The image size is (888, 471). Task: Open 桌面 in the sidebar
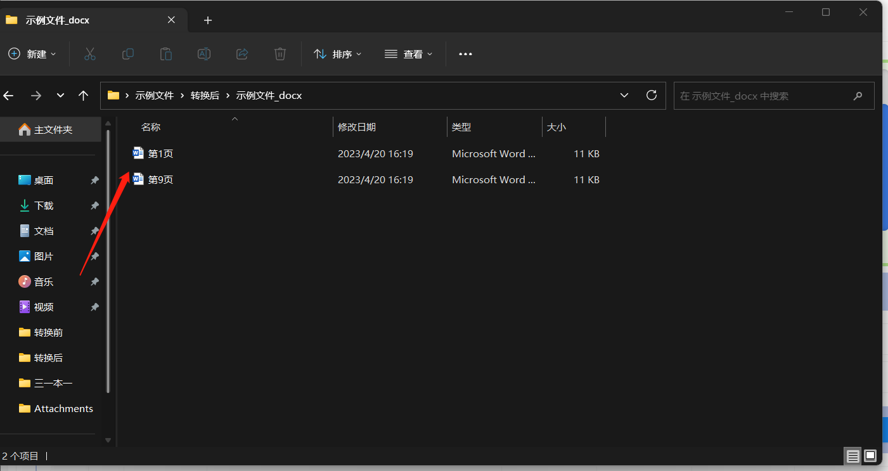(44, 181)
